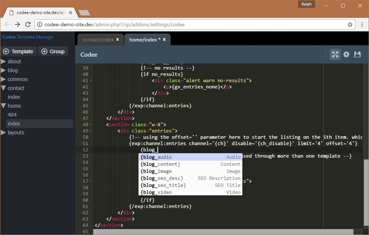Expand the common template group

click(3, 79)
